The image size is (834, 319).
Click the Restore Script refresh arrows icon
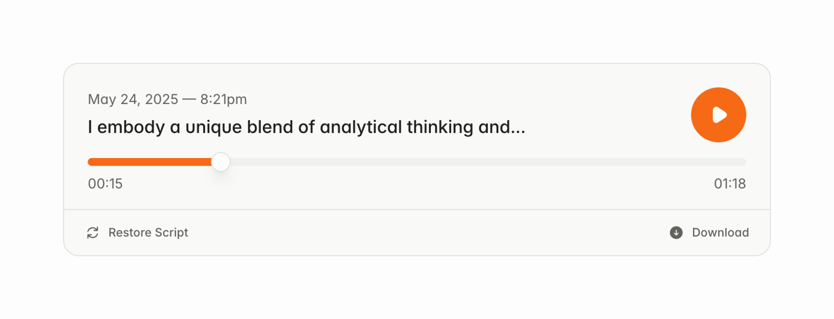(92, 233)
